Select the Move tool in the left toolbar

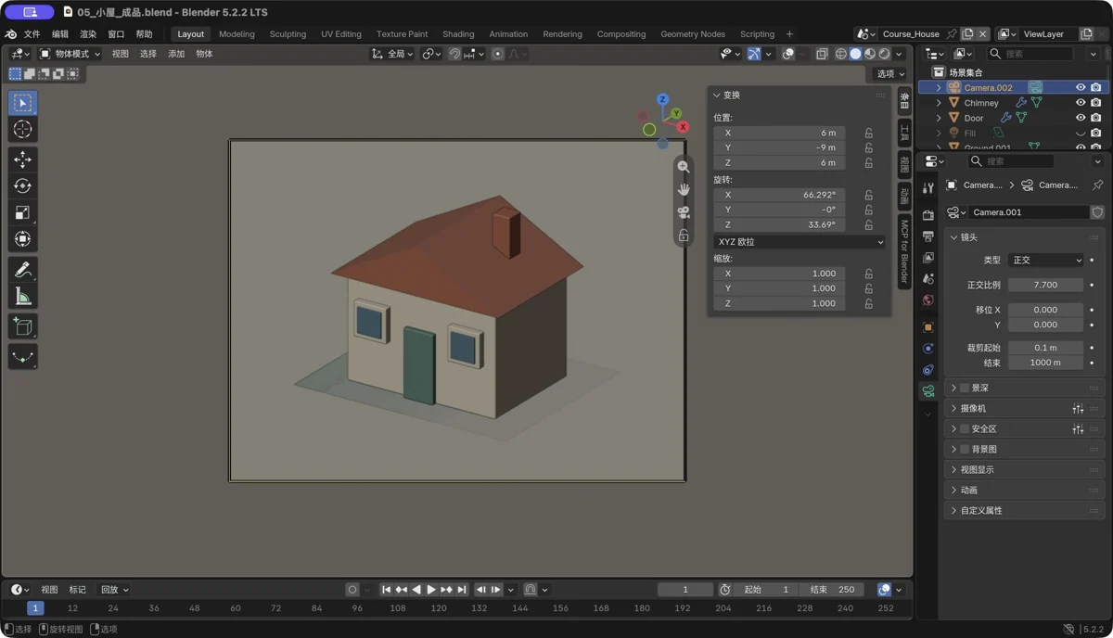[x=22, y=159]
